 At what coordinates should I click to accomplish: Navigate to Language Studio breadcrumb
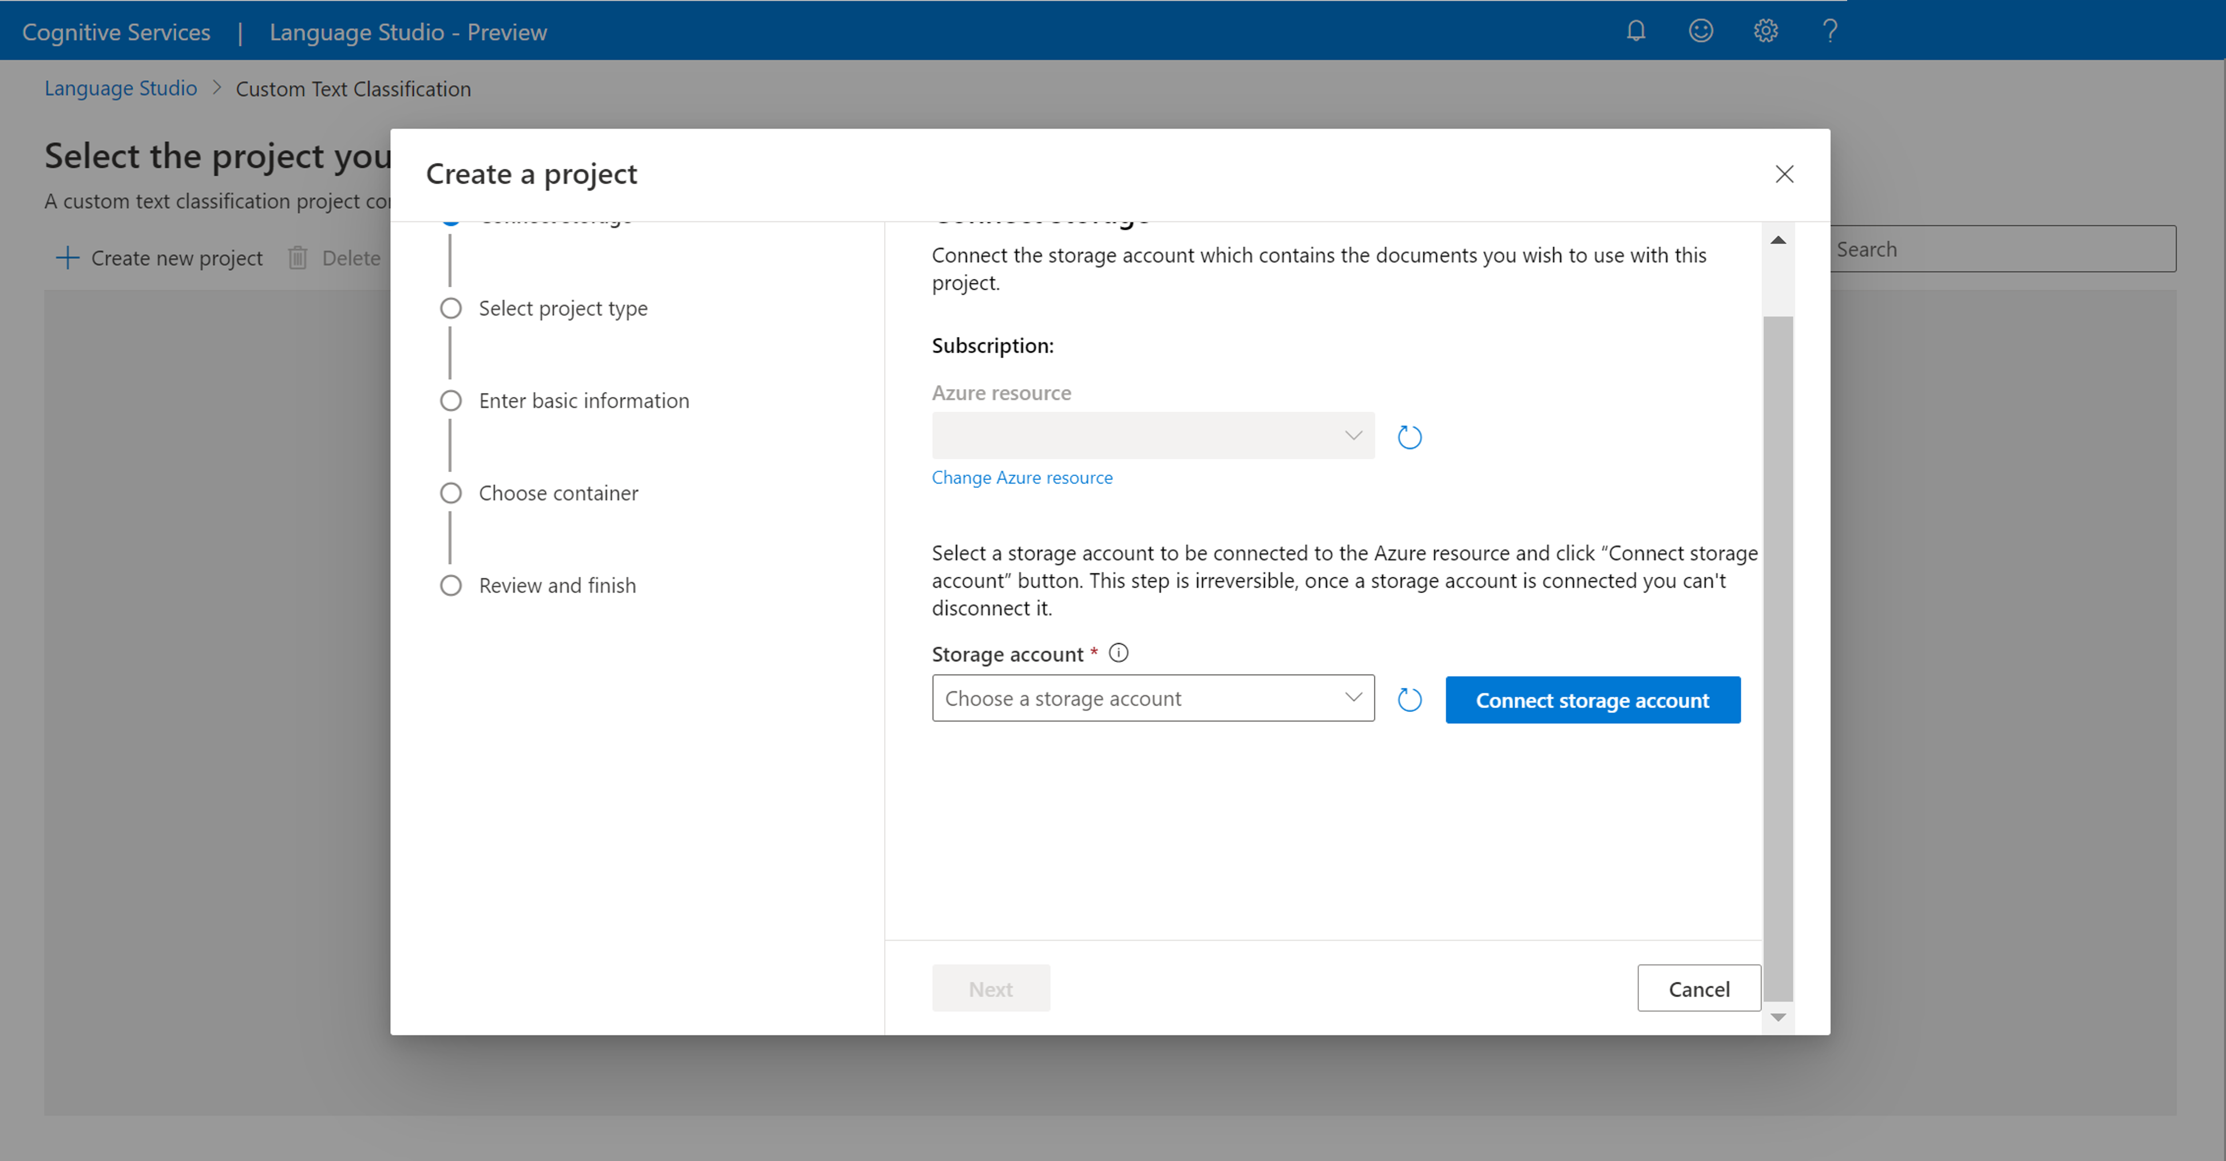[x=120, y=89]
